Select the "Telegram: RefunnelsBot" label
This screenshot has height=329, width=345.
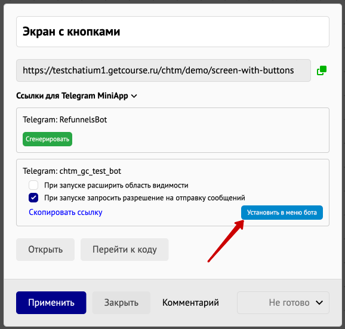65,119
